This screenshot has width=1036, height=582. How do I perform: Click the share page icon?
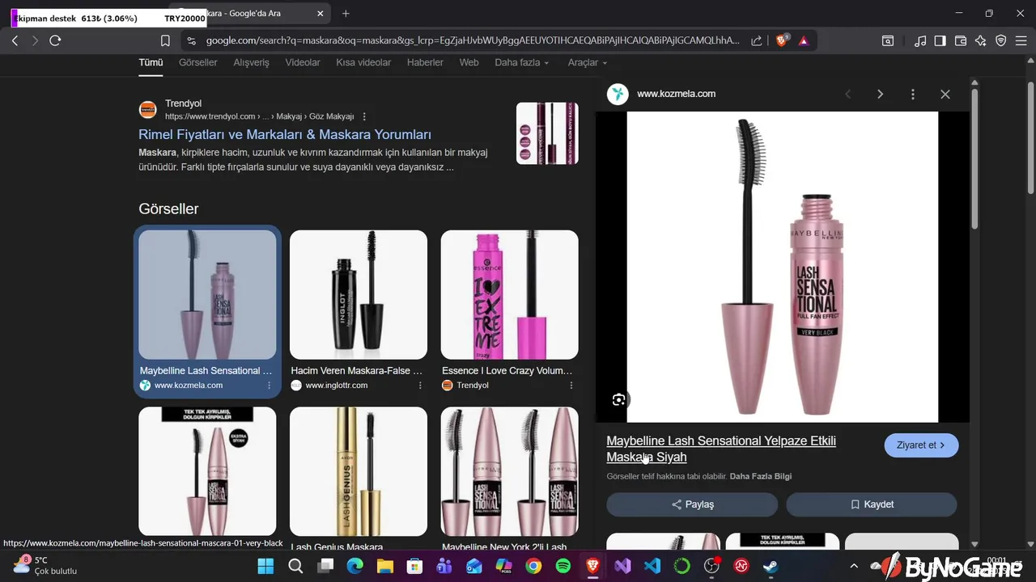coord(756,40)
